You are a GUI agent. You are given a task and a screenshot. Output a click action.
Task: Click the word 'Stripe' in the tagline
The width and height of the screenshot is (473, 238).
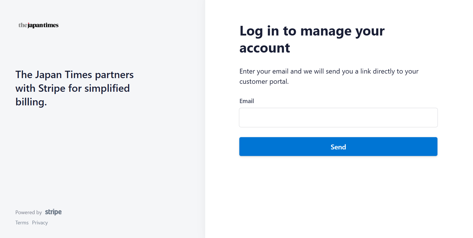pyautogui.click(x=52, y=88)
